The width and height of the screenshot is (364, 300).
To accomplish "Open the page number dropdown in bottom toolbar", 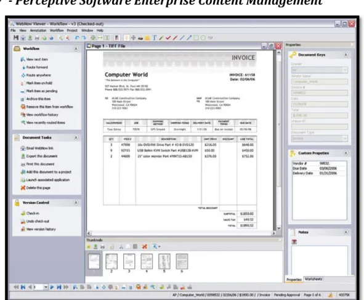I will 46,287.
